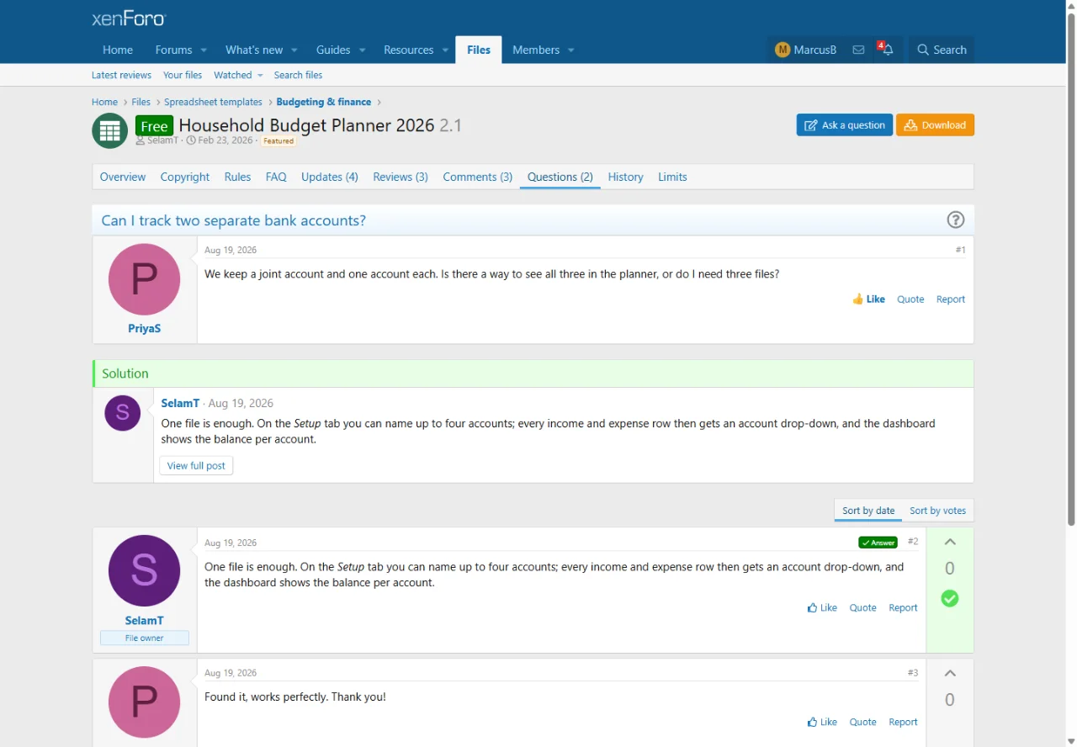The width and height of the screenshot is (1077, 747).
Task: Open Latest reviews in the sub-navigation
Action: coord(121,75)
